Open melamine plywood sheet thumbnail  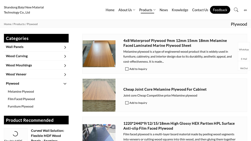(x=99, y=54)
